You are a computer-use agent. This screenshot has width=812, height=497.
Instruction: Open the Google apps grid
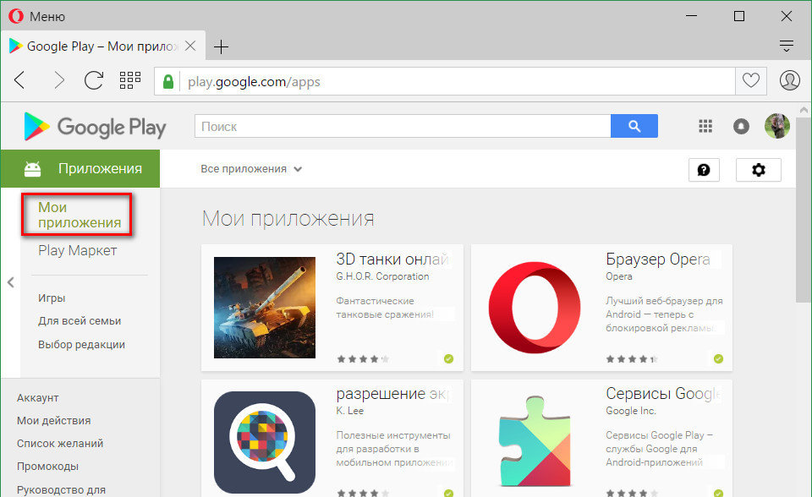(x=705, y=126)
